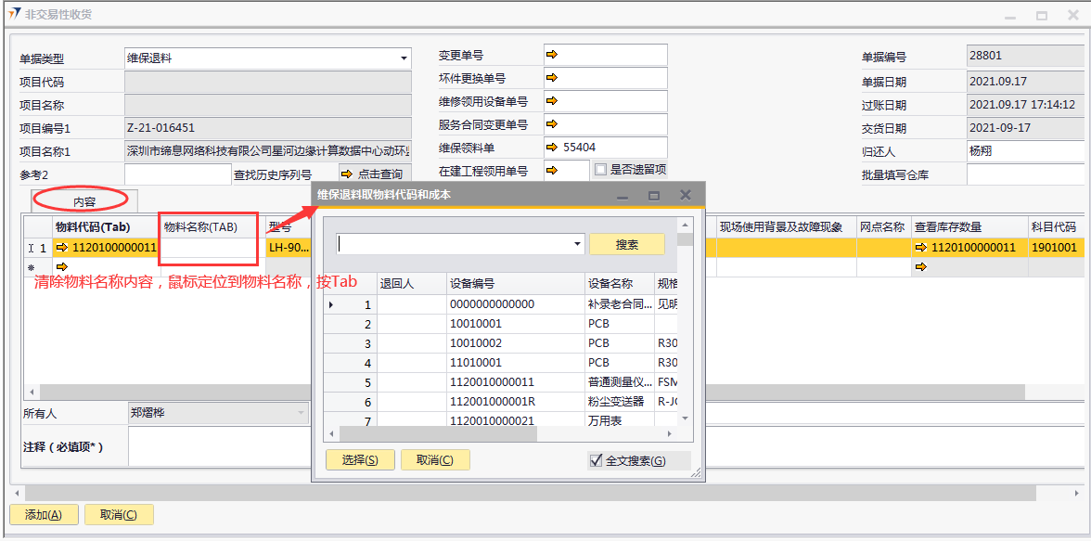The width and height of the screenshot is (1091, 541).
Task: Toggle the 是否遗留项 checkbox
Action: (x=600, y=170)
